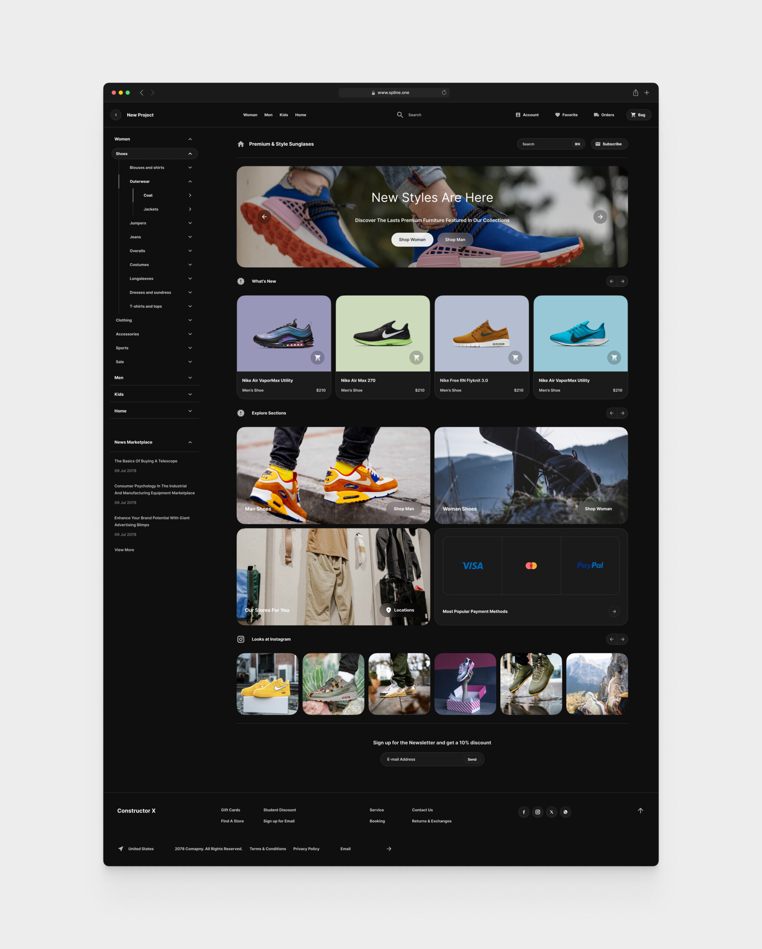
Task: Add Nike Free RN Flyknit 3.0 to cart
Action: point(515,357)
